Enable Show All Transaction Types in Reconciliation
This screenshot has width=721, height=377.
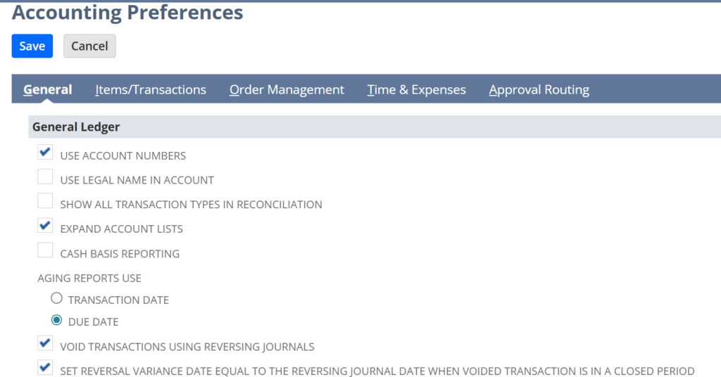coord(45,200)
